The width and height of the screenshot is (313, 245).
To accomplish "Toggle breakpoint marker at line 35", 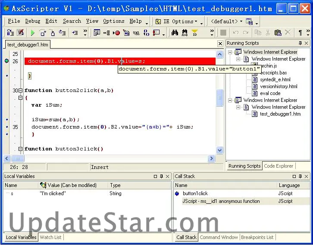I will click(7, 127).
